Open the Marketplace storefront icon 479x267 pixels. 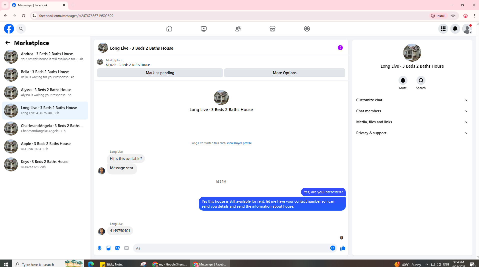click(x=272, y=29)
